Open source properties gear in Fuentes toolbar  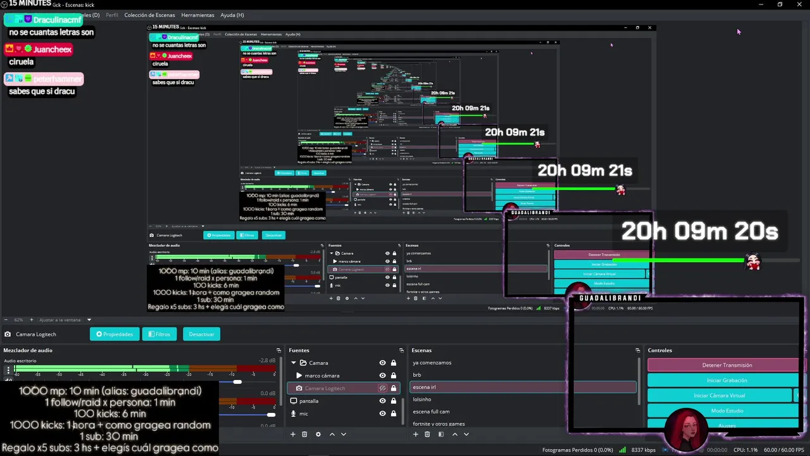click(318, 434)
